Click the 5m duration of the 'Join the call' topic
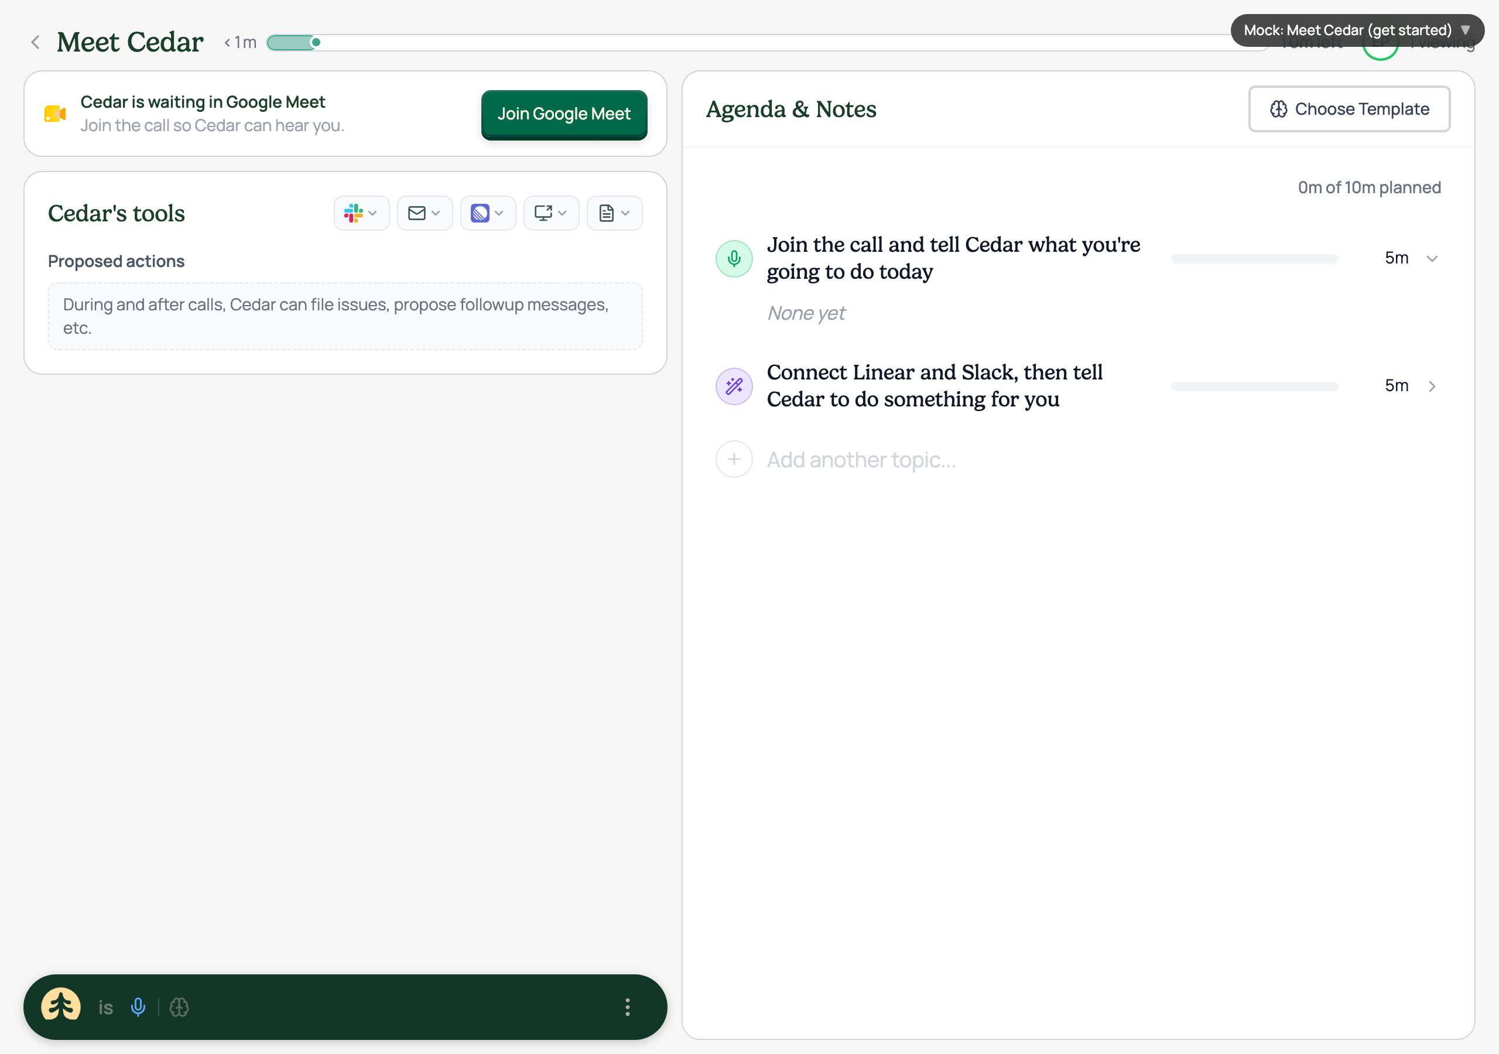1499x1054 pixels. (1397, 258)
